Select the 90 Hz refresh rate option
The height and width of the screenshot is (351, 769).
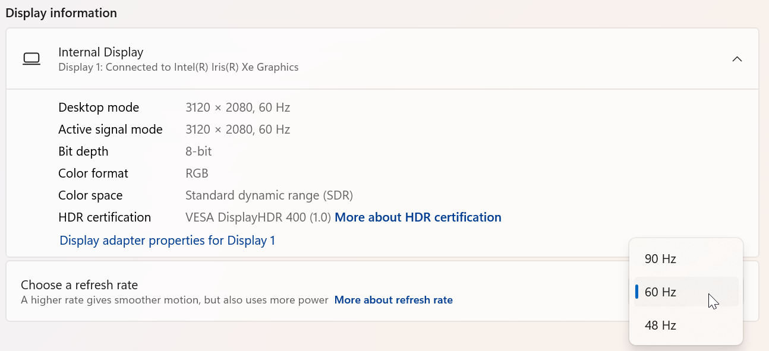(660, 259)
